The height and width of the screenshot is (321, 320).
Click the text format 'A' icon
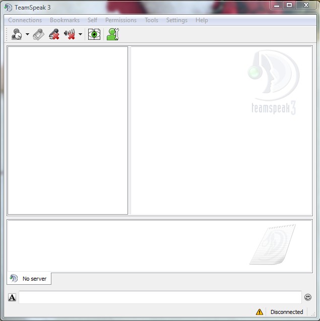coord(12,297)
